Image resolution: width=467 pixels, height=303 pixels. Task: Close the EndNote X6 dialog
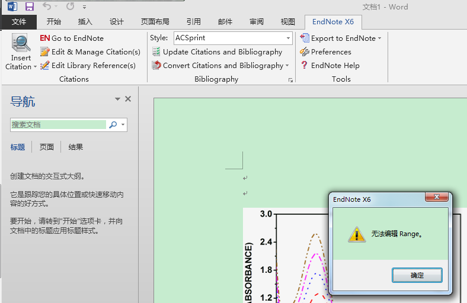(437, 197)
